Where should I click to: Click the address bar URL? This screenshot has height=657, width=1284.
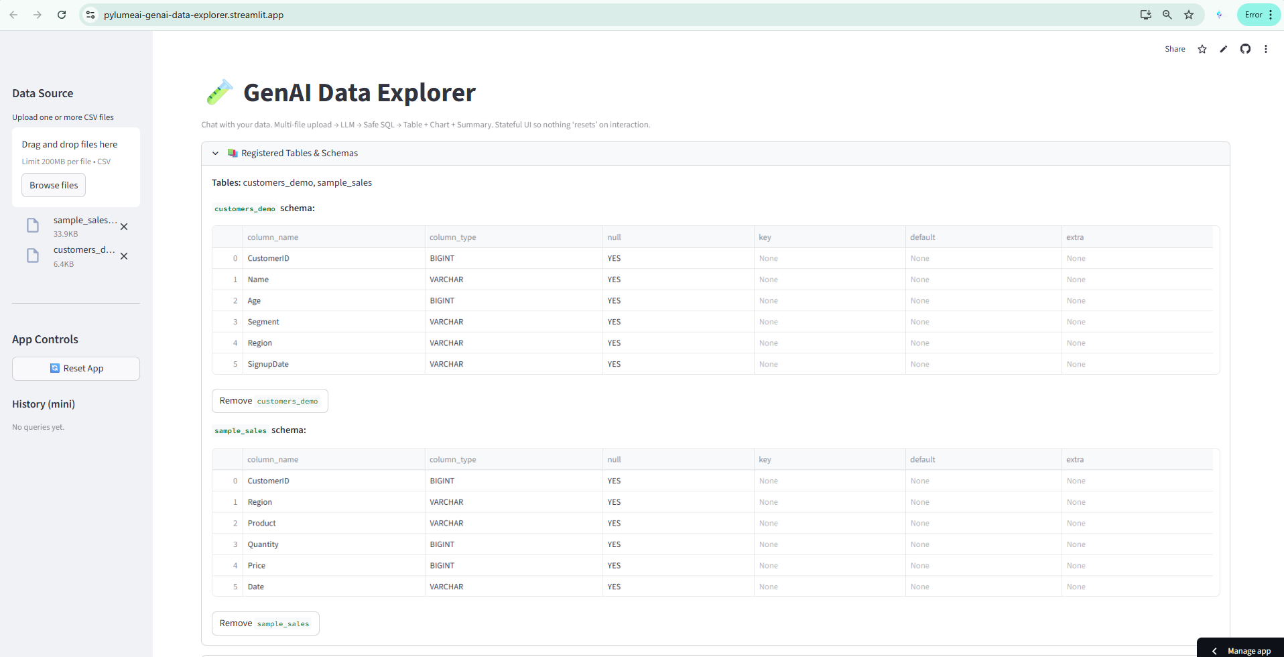tap(194, 15)
